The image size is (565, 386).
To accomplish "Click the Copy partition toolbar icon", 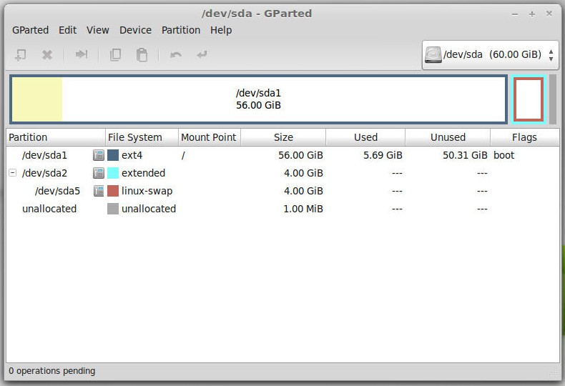I will point(115,54).
